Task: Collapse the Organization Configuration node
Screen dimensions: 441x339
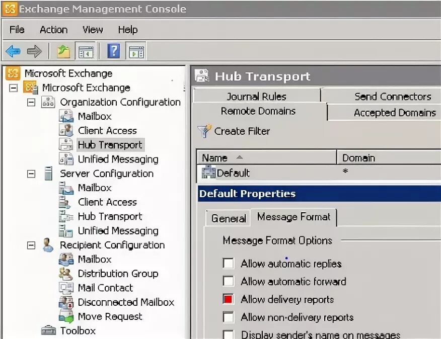Action: point(31,102)
